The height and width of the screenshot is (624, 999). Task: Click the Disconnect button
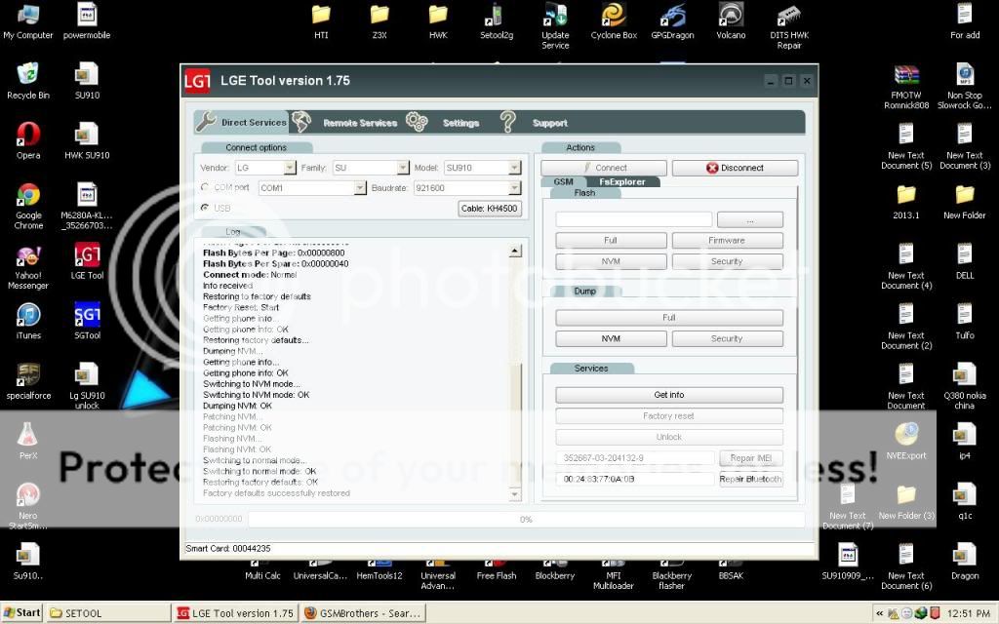(735, 168)
